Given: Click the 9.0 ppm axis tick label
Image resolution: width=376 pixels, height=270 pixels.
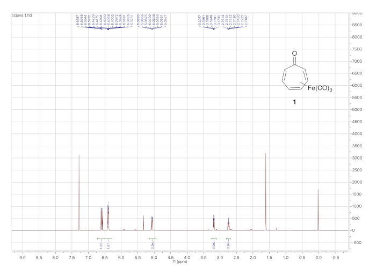Looking at the screenshot, I should coord(23,258).
